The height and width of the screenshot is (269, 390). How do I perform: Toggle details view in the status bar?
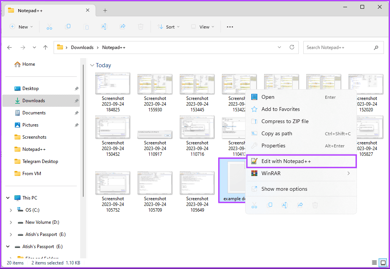[374, 263]
